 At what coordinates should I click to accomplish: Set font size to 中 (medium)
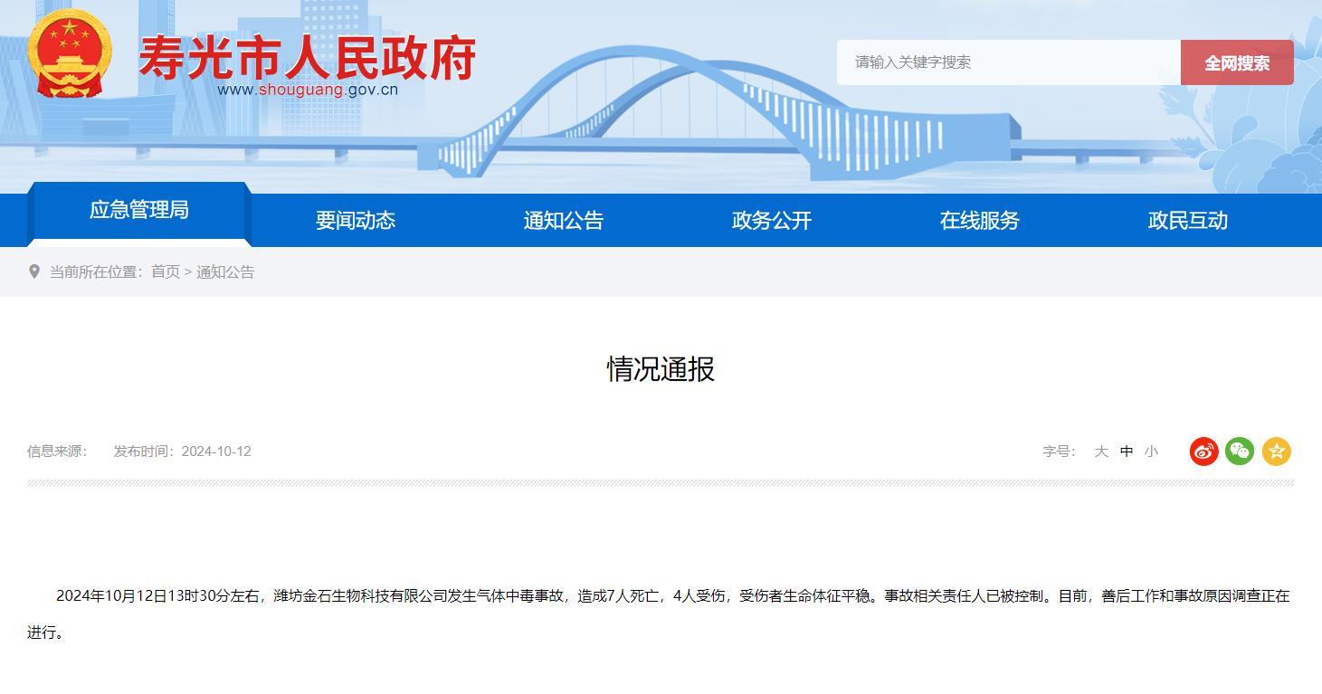[1126, 451]
